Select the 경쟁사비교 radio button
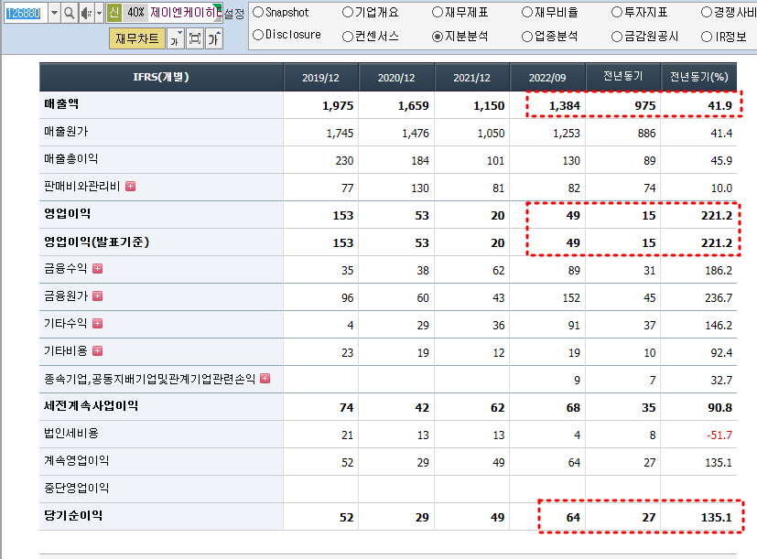 point(707,12)
